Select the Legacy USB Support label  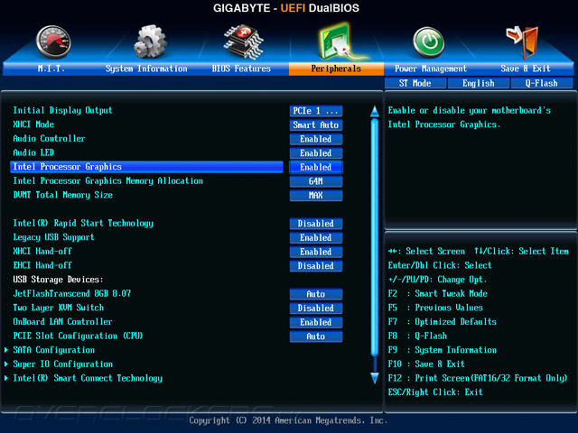click(x=54, y=237)
